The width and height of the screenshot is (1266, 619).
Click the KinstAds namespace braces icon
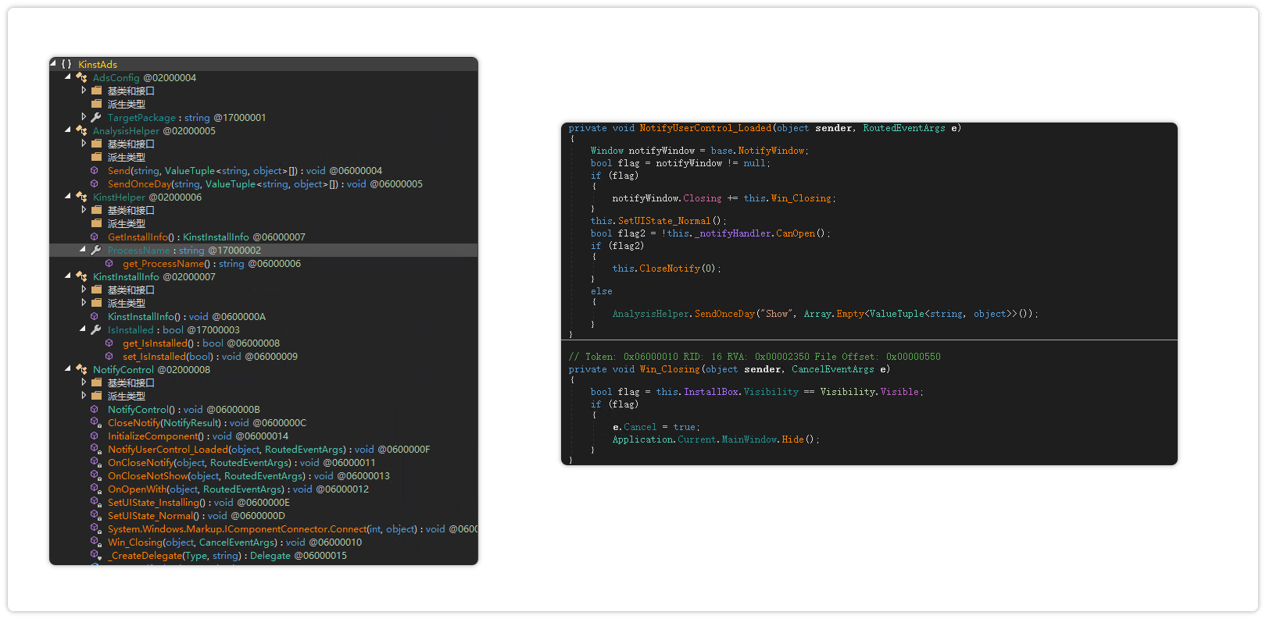(66, 65)
